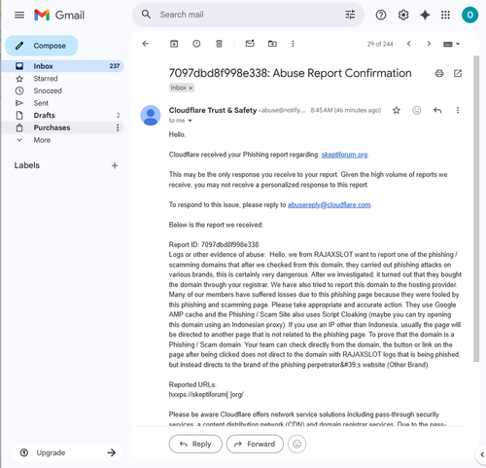Open the skeptiforum.org link
Viewport: 486px width, 468px height.
(344, 155)
